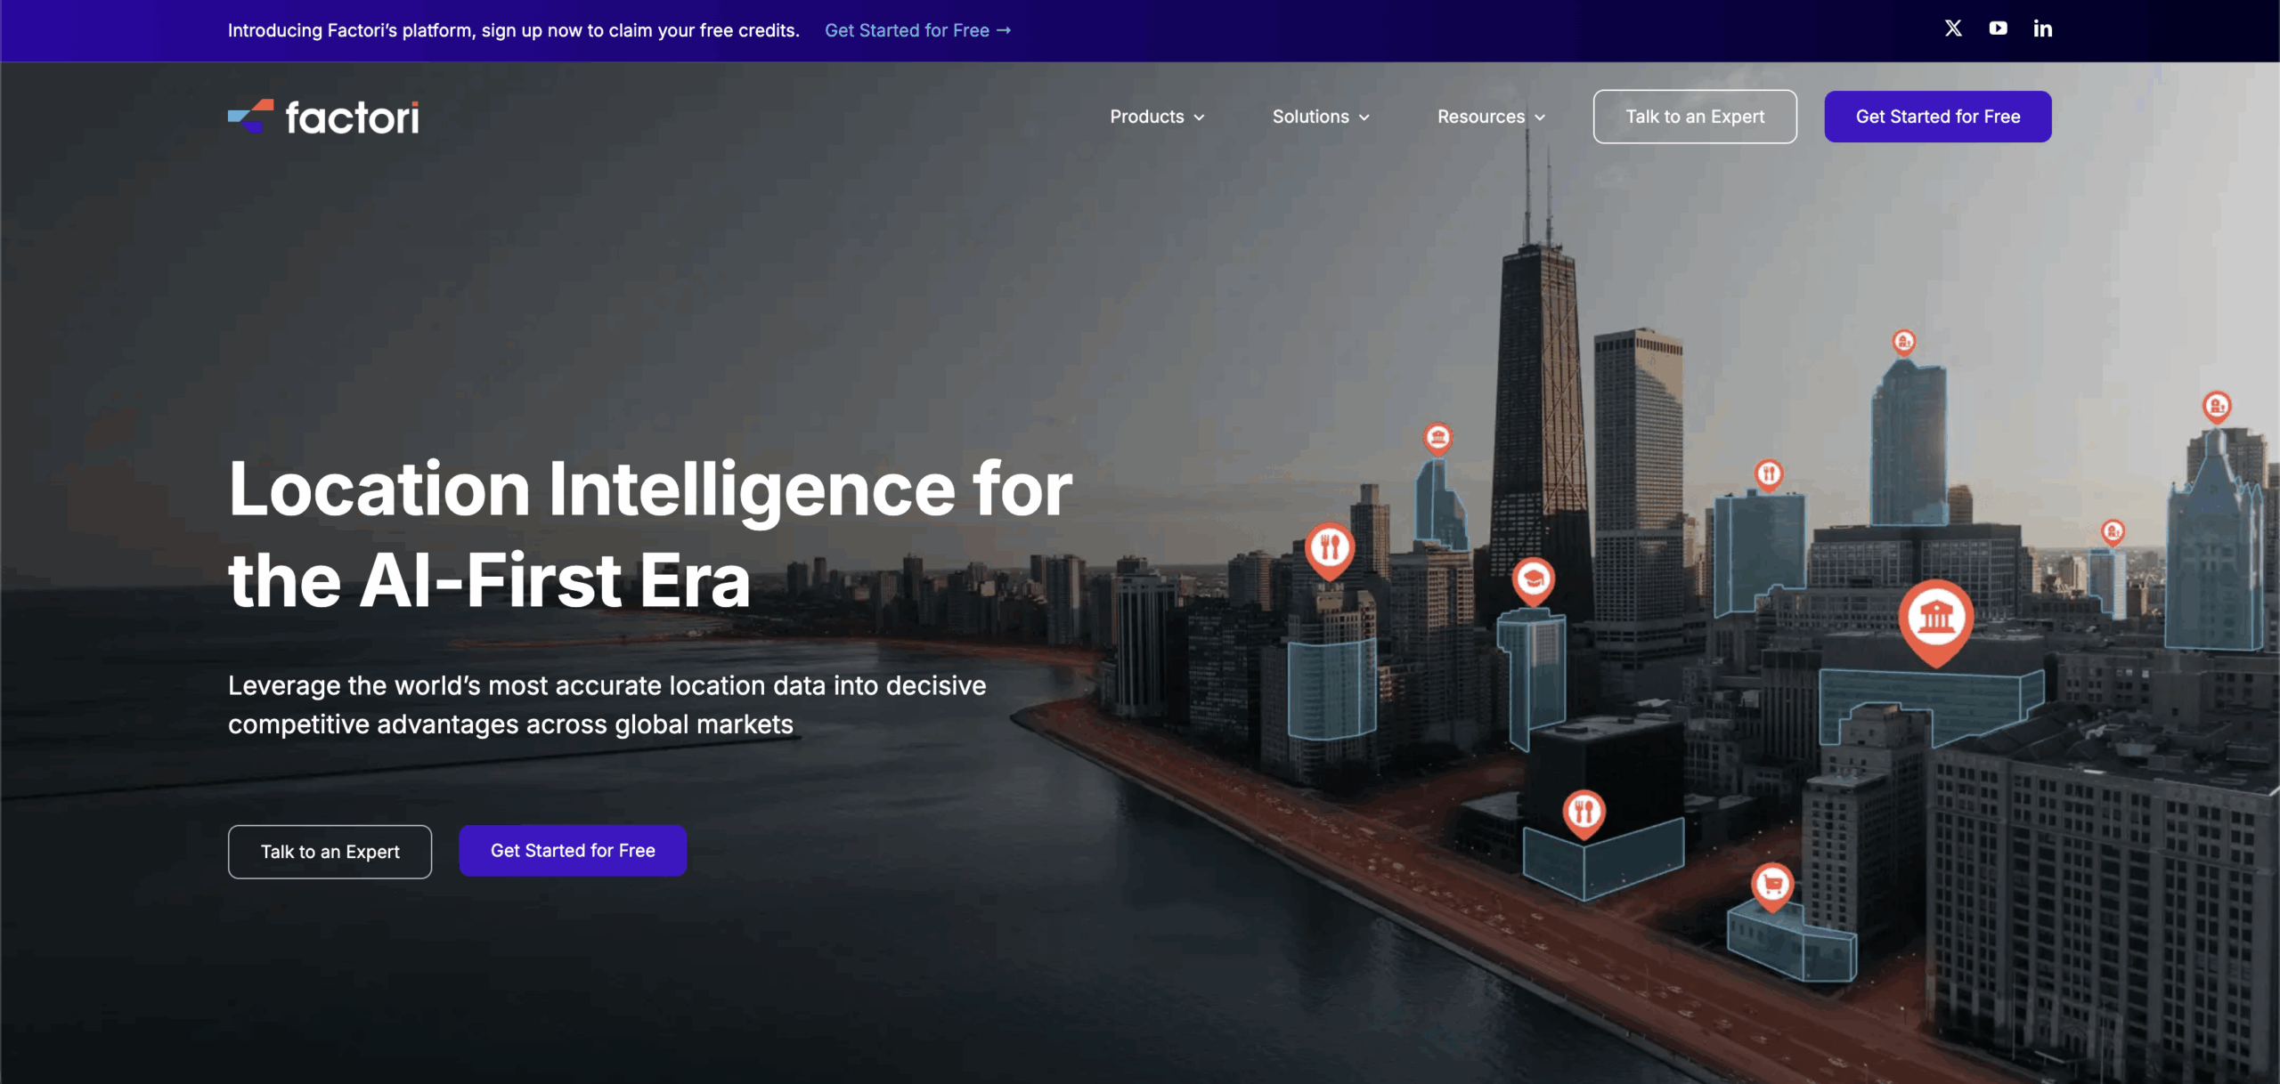Open the YouTube social icon
Viewport: 2280px width, 1084px height.
[x=1998, y=28]
